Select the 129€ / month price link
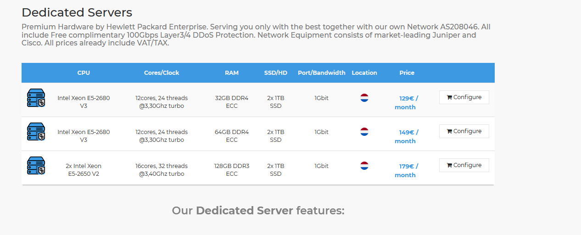This screenshot has height=235, width=581. tap(406, 102)
